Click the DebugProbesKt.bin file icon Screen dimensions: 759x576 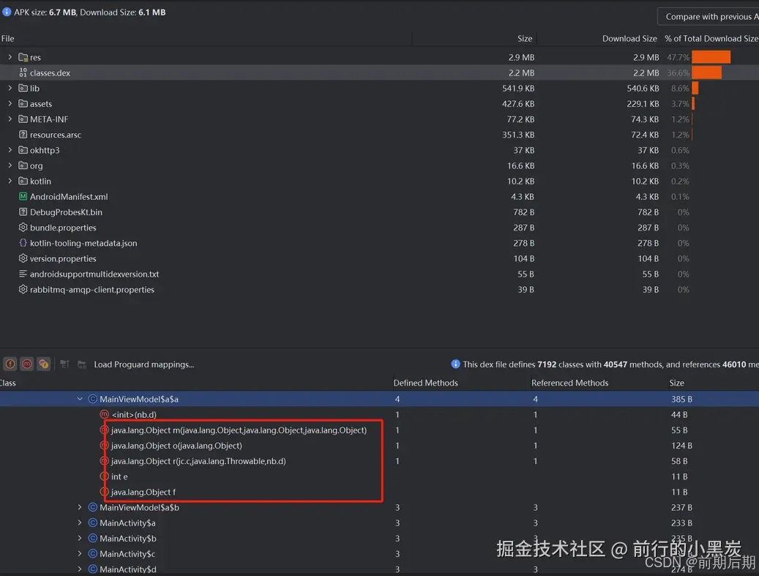pyautogui.click(x=23, y=212)
